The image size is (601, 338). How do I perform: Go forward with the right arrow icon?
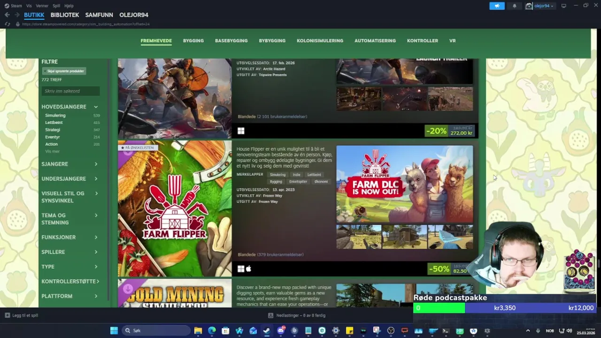(17, 15)
